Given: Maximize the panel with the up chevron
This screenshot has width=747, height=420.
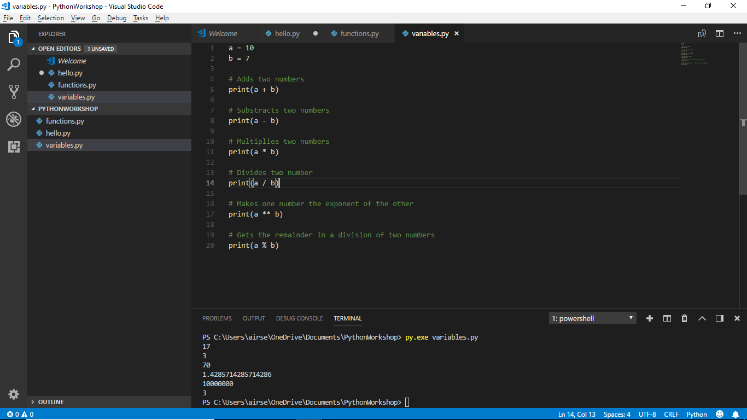Looking at the screenshot, I should (x=702, y=318).
